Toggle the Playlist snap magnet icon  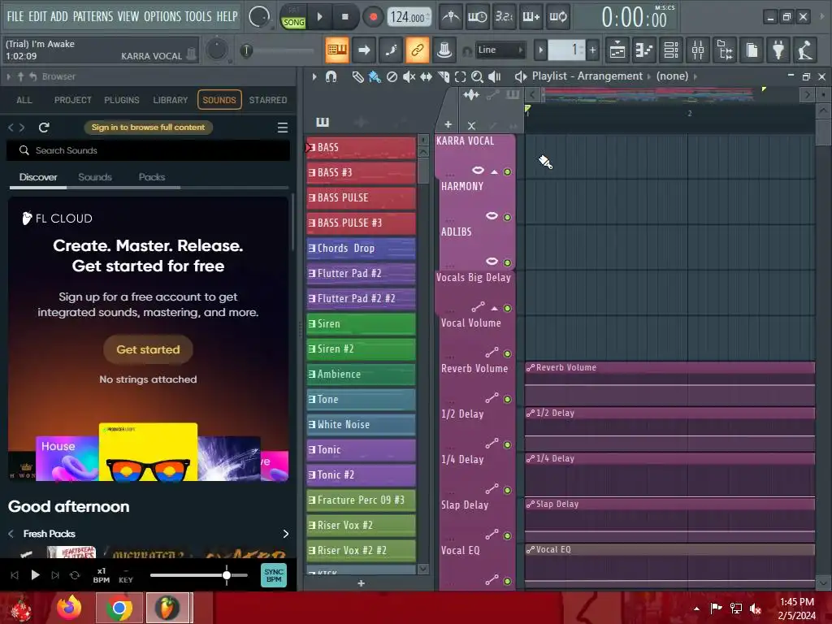[x=331, y=77]
